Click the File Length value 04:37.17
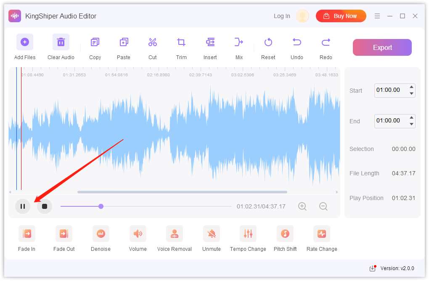Screen dimensions: 429x281 (x=404, y=173)
